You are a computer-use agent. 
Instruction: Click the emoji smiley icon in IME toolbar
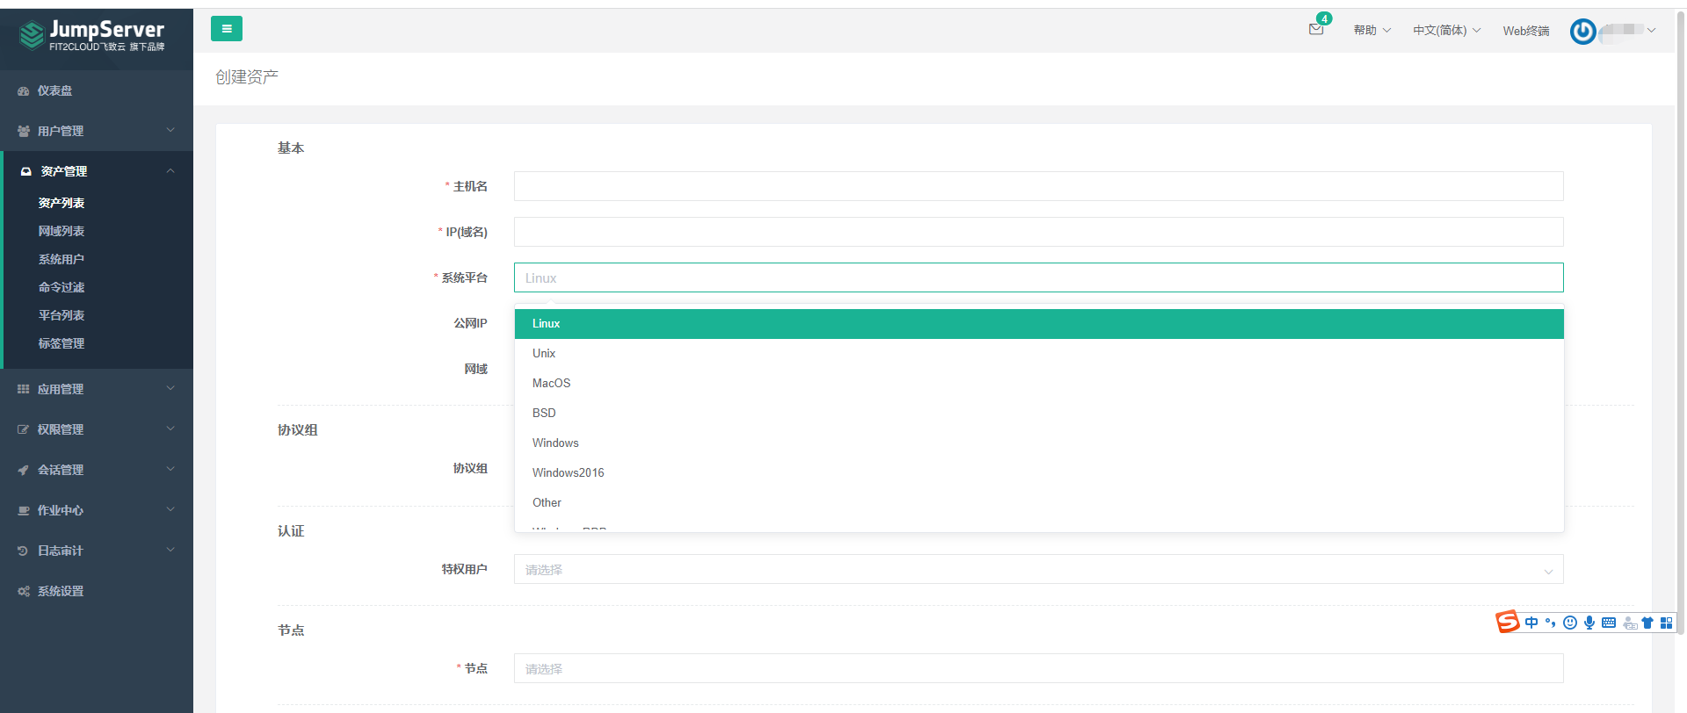[x=1570, y=623]
